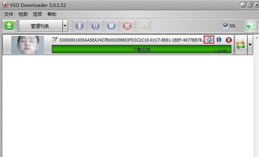
Task: Open the 选项 menu
Action: (37, 14)
